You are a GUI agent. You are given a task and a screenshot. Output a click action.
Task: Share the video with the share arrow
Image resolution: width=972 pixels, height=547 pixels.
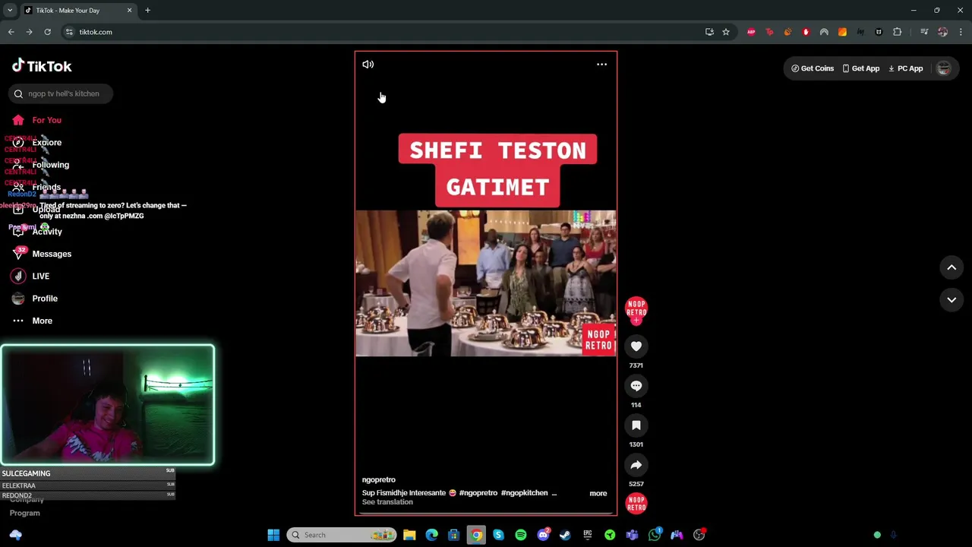(636, 465)
